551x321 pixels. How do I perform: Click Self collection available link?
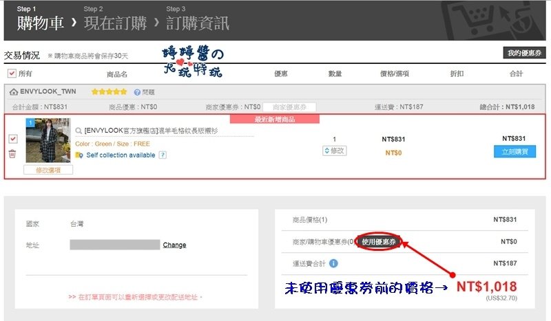(x=121, y=155)
